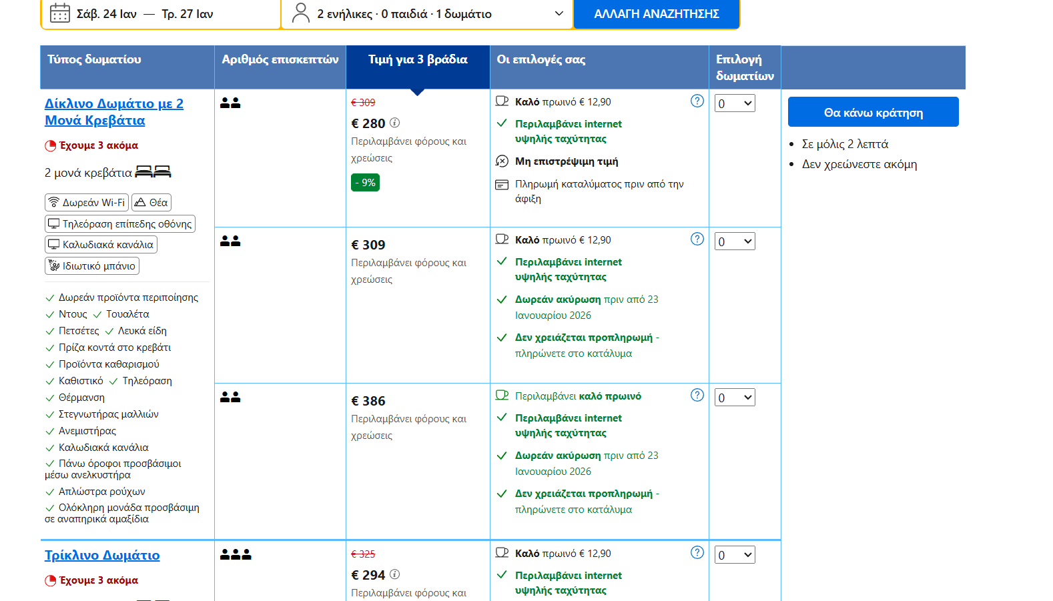Click help icon in the Triple Room row
This screenshot has width=1053, height=601.
[x=697, y=552]
